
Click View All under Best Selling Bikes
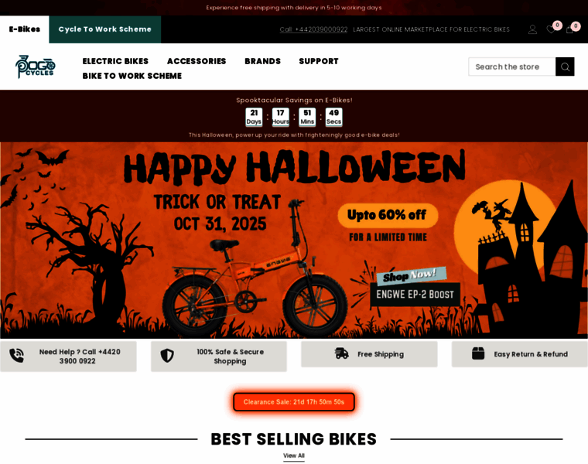294,455
